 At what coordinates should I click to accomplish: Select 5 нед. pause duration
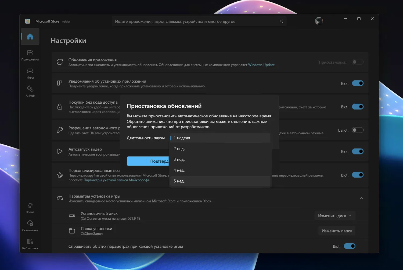220,181
